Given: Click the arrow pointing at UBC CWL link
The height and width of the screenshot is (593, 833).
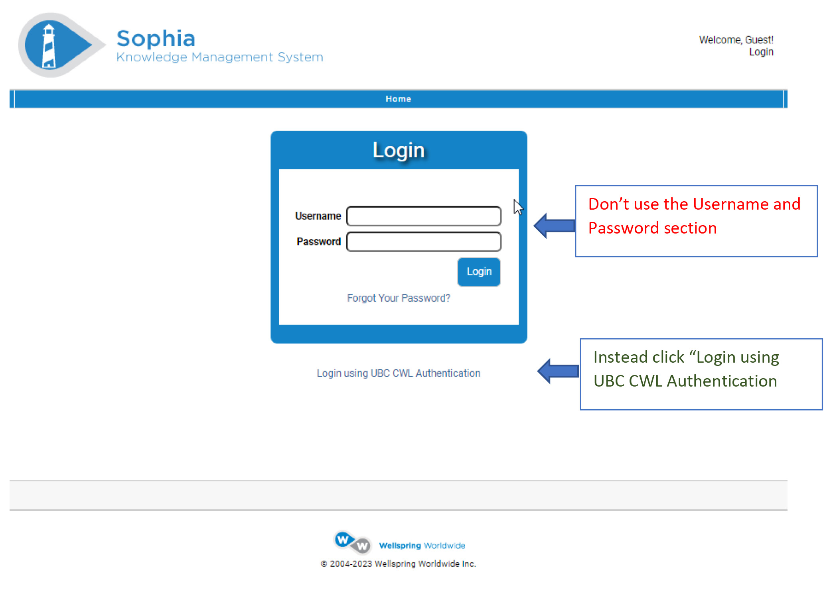Looking at the screenshot, I should (557, 372).
